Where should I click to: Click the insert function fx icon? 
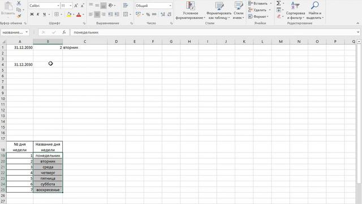pyautogui.click(x=64, y=32)
